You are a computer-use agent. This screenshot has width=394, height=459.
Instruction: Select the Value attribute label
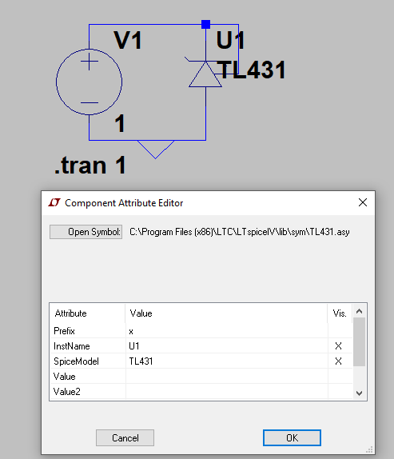click(x=65, y=377)
